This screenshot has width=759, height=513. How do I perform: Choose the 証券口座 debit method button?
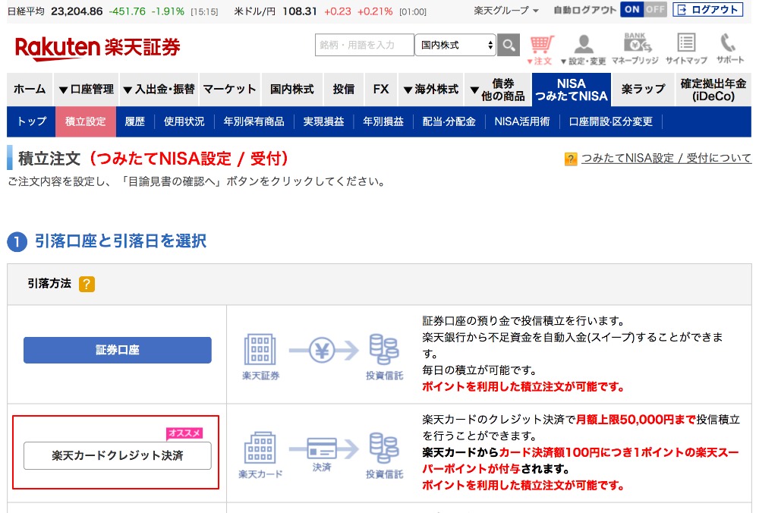(x=117, y=350)
